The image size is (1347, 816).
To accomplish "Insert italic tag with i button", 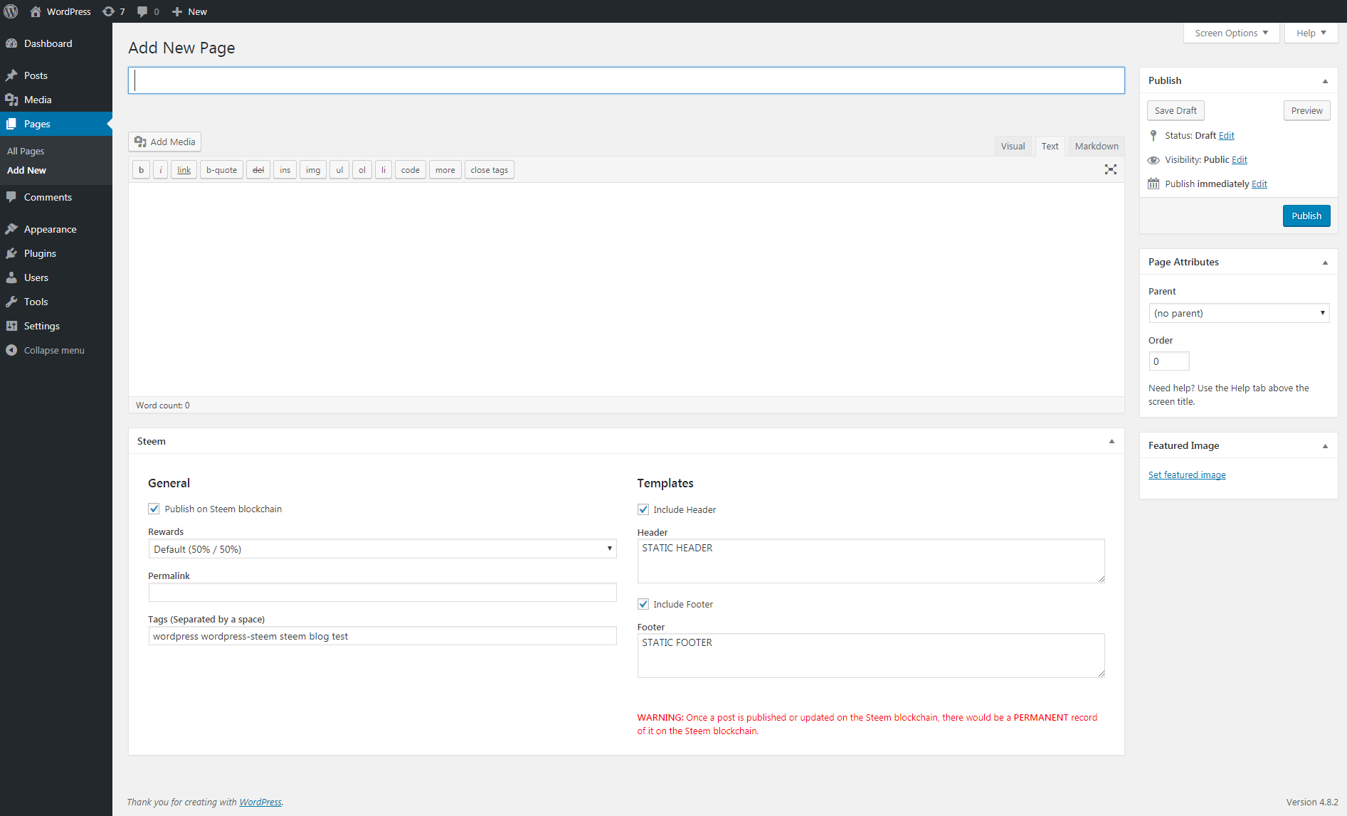I will (161, 170).
